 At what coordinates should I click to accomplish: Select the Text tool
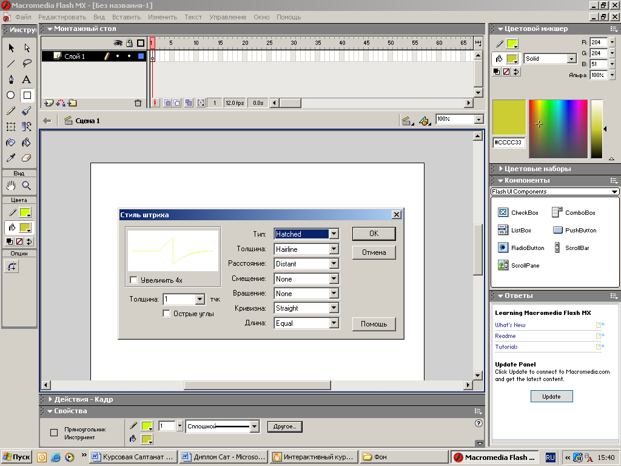click(x=27, y=79)
